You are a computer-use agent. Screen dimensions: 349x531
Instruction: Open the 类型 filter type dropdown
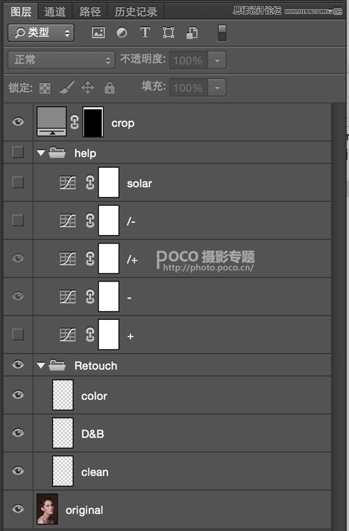41,33
